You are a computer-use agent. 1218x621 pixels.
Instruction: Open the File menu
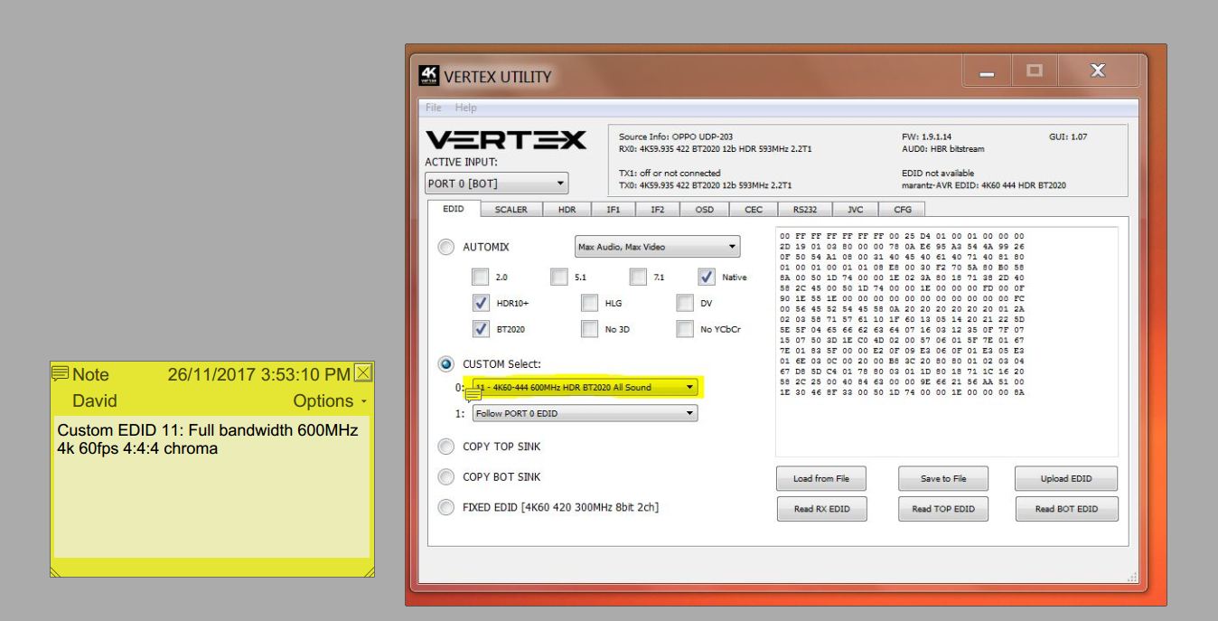pos(436,108)
